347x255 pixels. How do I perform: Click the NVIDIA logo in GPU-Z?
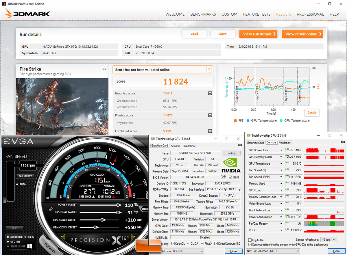[x=231, y=165]
